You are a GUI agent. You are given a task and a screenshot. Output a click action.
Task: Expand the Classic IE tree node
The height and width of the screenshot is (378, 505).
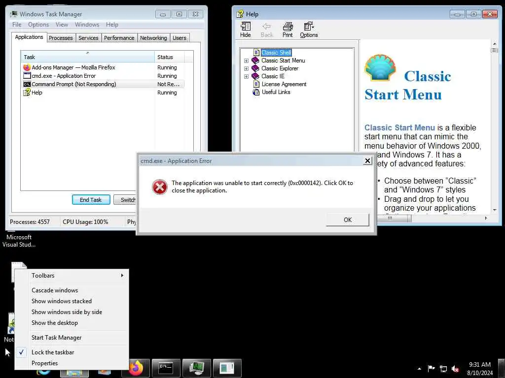[246, 76]
